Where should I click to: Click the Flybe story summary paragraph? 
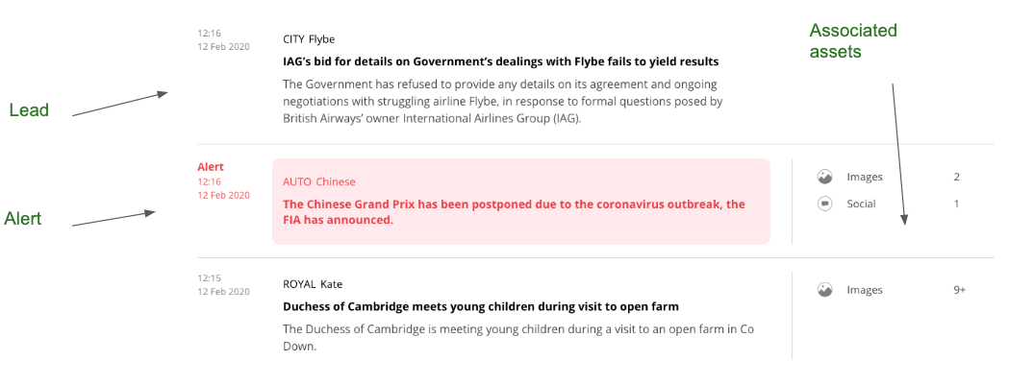[x=502, y=102]
